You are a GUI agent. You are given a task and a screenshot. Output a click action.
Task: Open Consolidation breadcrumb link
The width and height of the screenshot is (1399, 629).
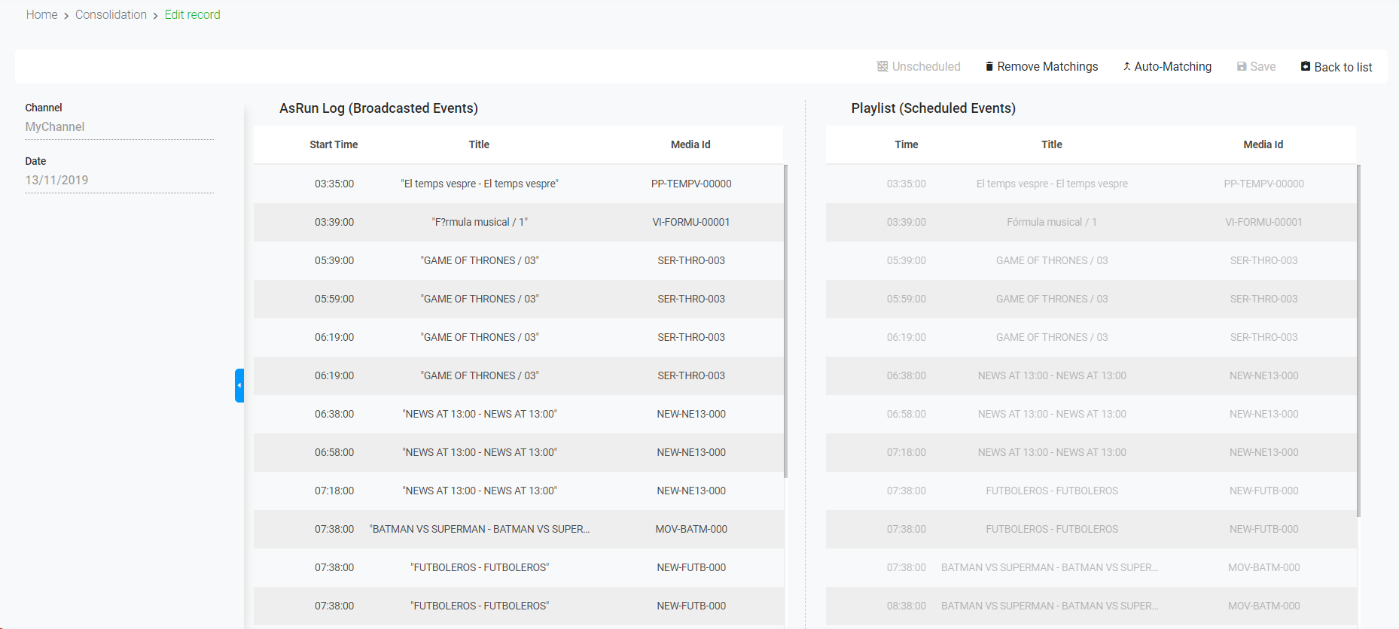(x=111, y=15)
